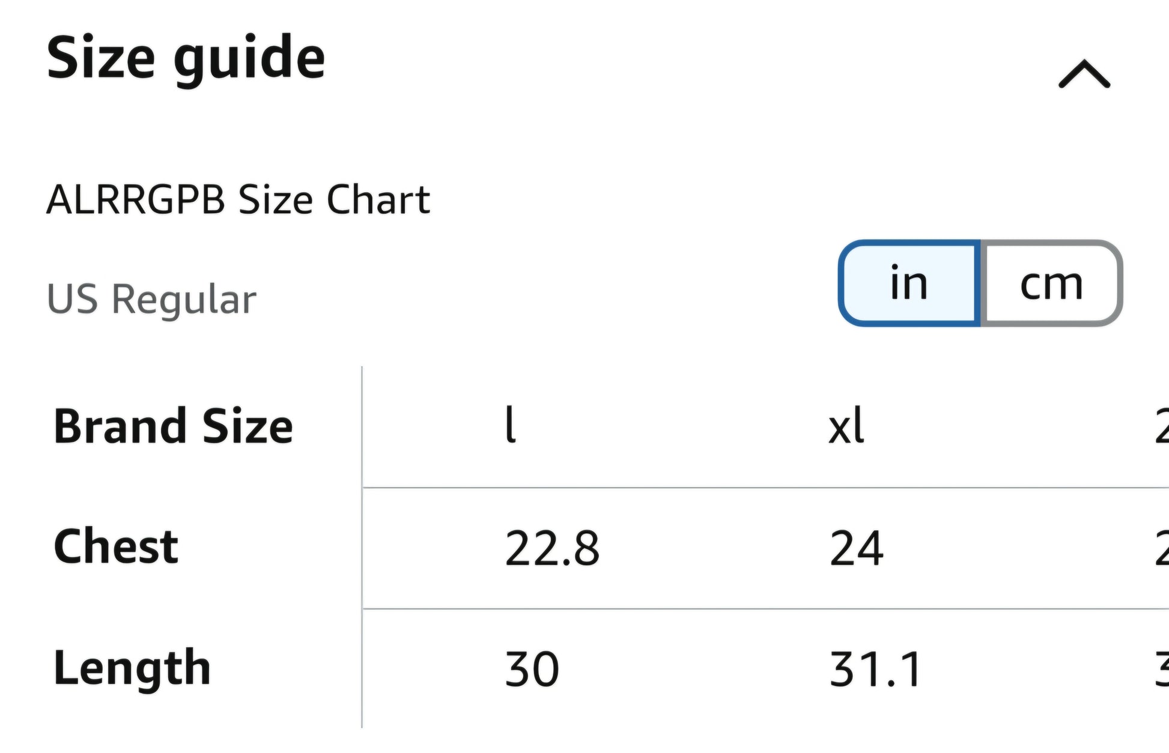Click chest value 24 cell

point(857,548)
